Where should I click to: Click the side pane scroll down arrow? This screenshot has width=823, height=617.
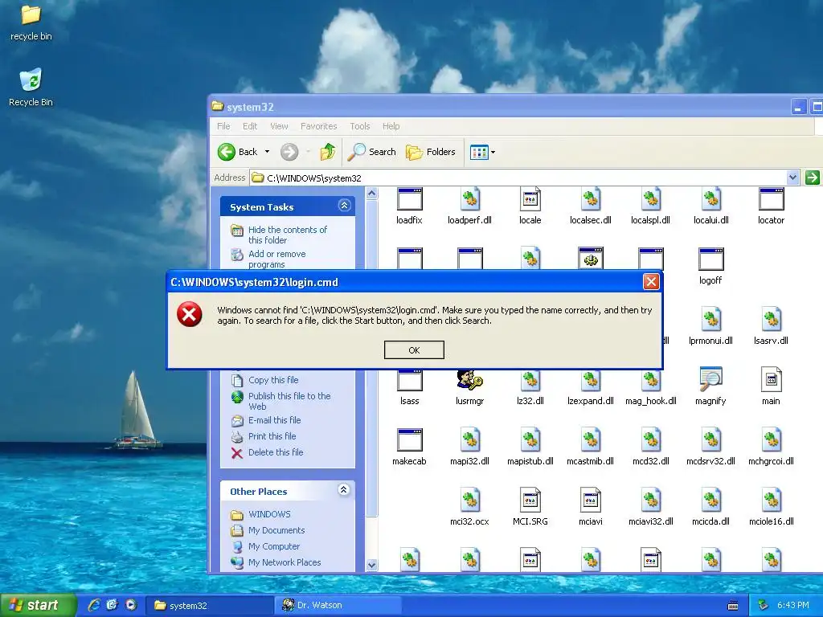pos(371,565)
